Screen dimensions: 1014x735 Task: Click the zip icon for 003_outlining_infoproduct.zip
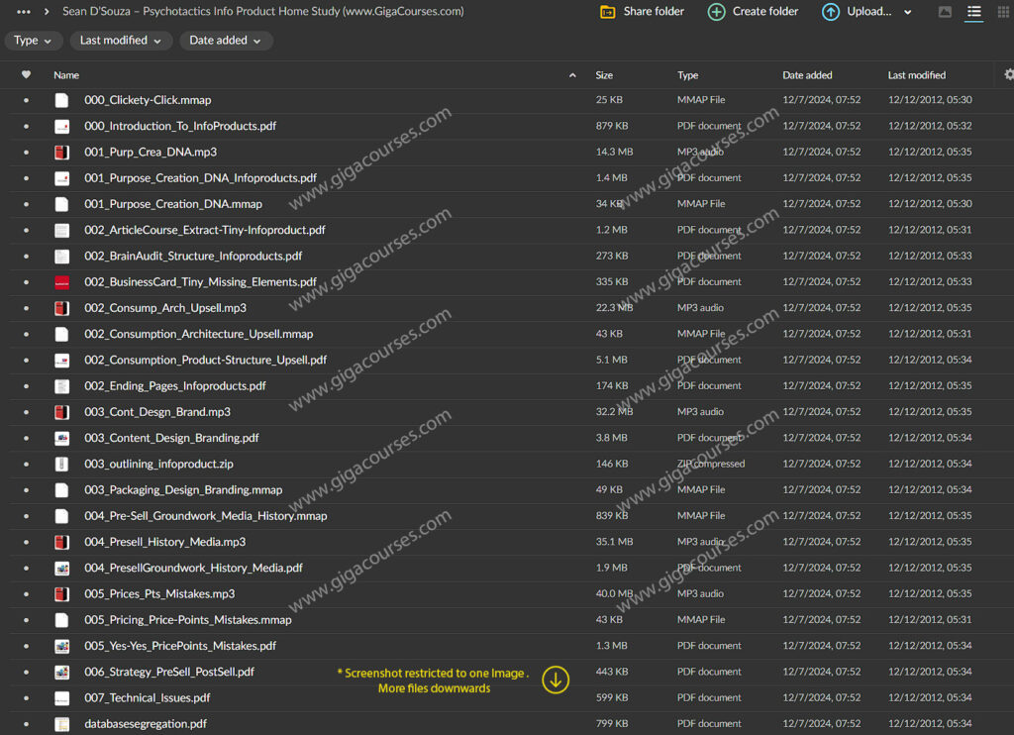pyautogui.click(x=61, y=464)
